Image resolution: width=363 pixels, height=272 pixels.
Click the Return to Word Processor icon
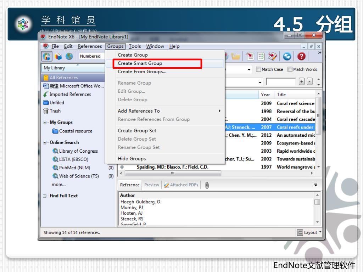(x=273, y=56)
